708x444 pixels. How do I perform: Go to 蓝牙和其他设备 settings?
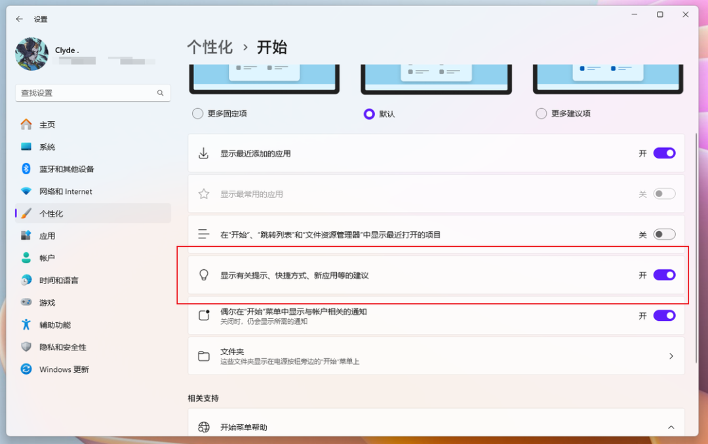click(93, 169)
